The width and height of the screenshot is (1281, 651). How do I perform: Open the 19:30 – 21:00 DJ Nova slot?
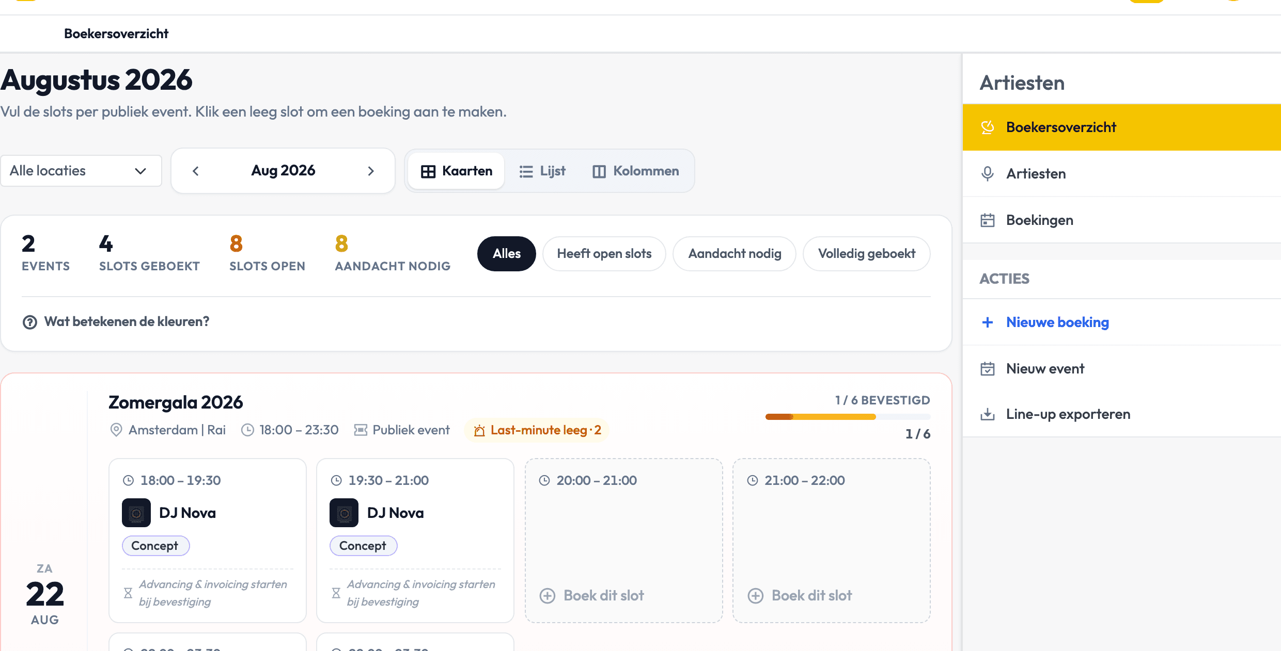[415, 541]
